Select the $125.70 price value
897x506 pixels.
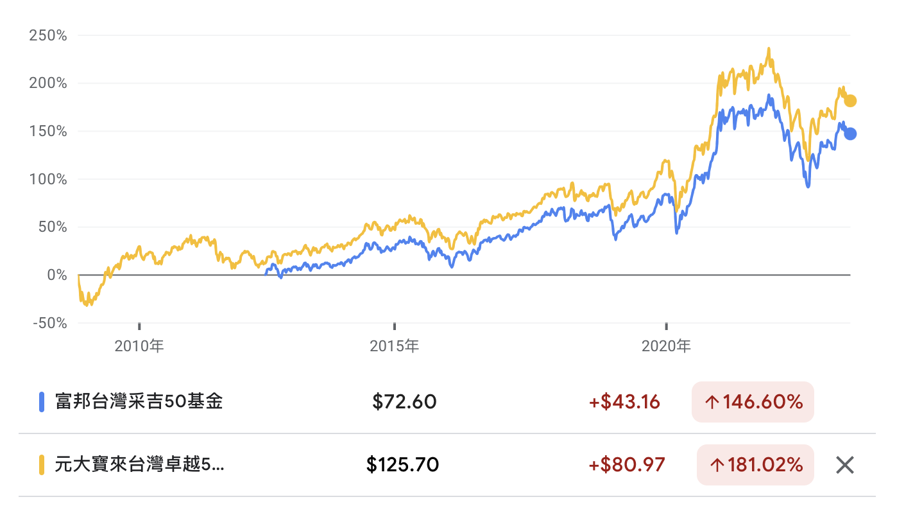tap(402, 465)
